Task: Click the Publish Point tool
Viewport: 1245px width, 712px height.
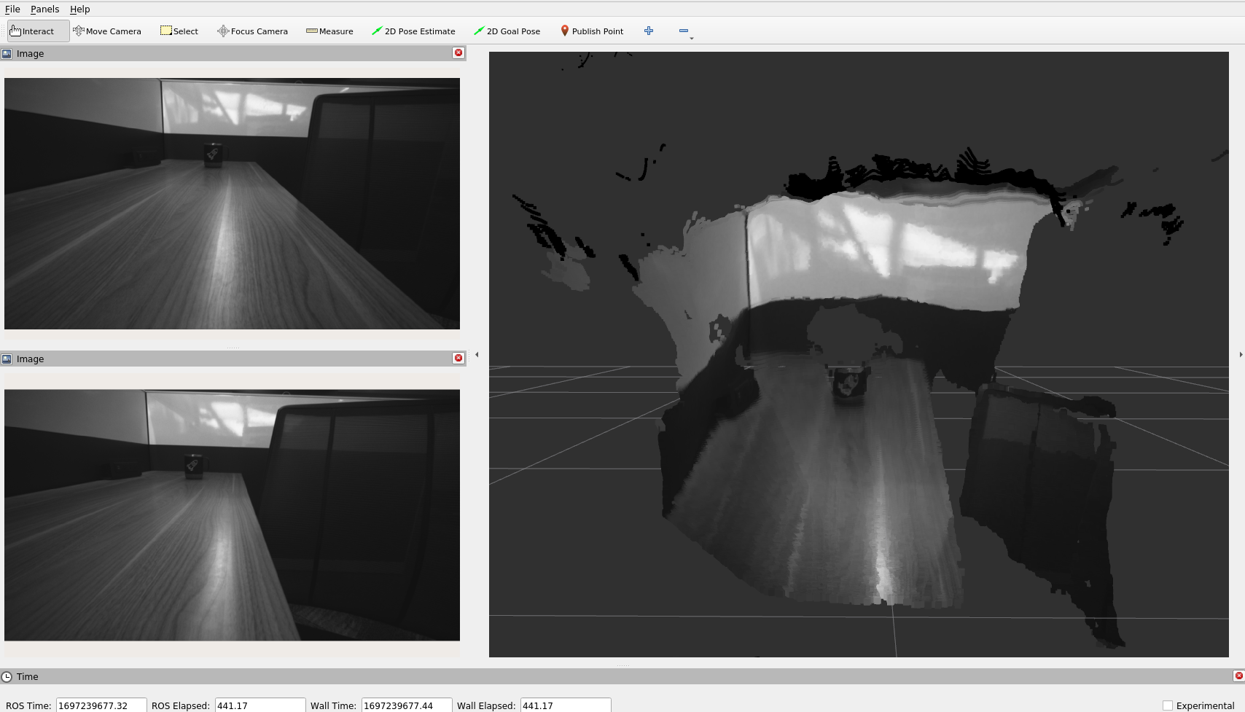Action: click(592, 31)
